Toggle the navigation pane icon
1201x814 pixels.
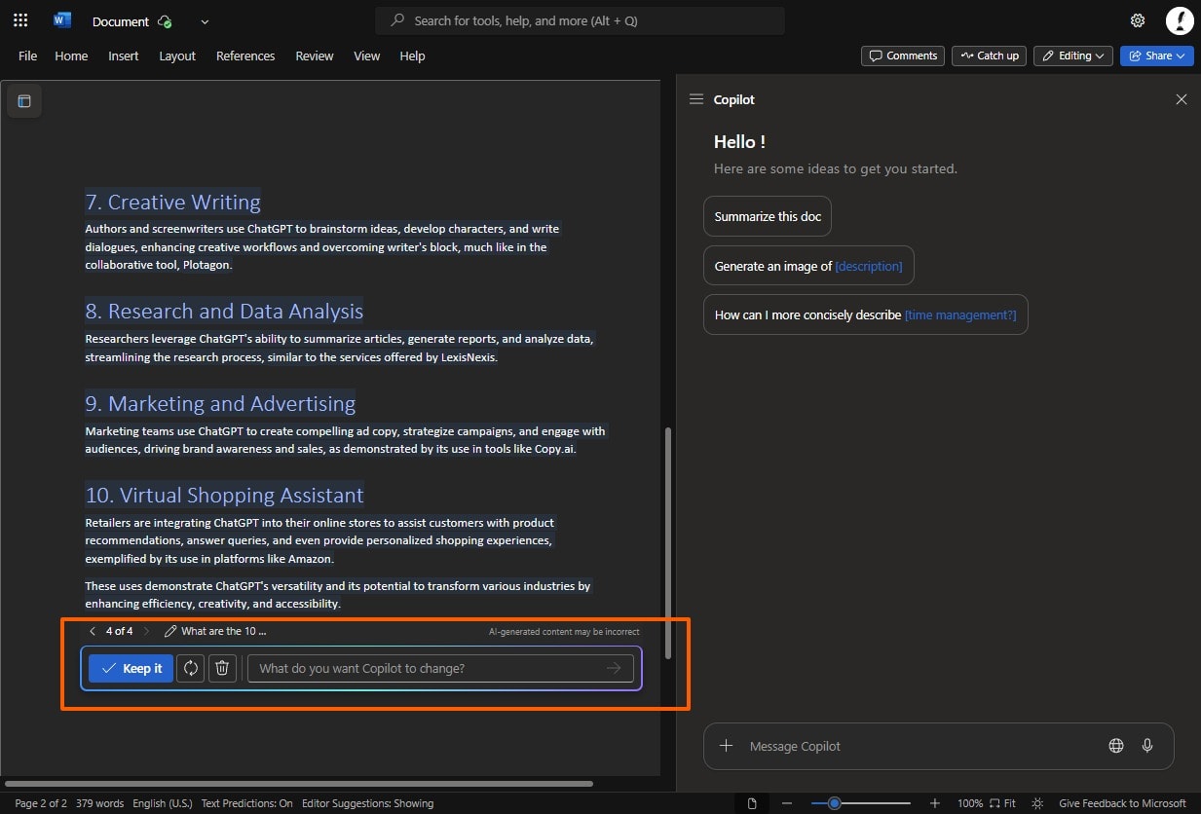point(24,101)
